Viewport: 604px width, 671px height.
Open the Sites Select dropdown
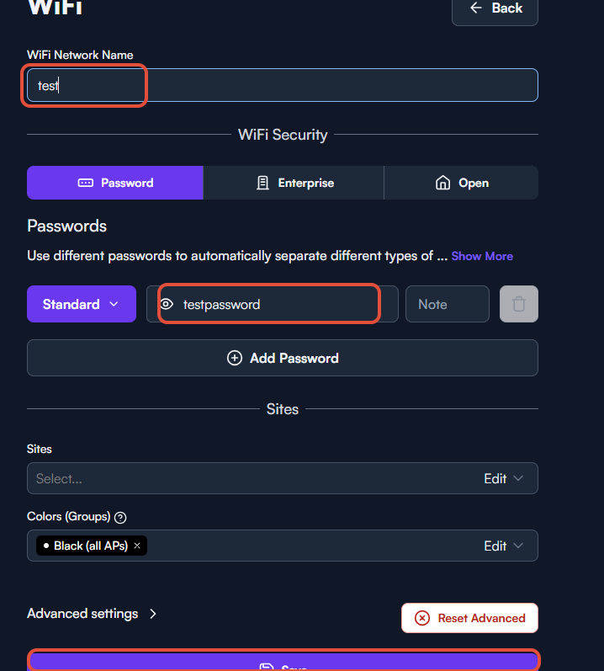[x=283, y=478]
